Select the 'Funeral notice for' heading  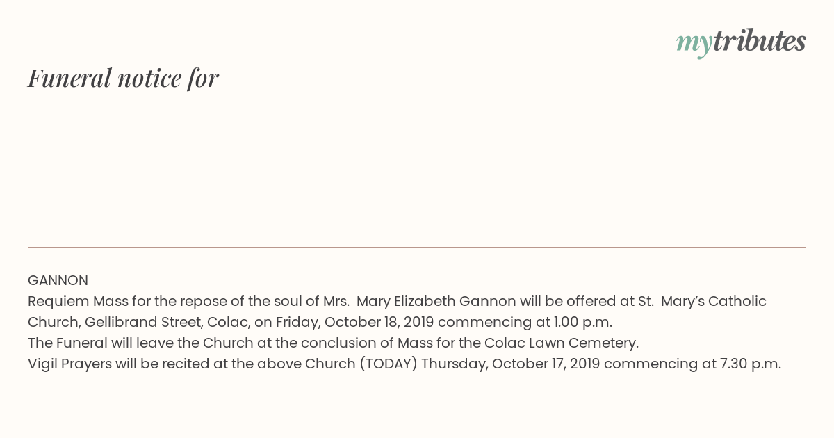[x=123, y=78]
